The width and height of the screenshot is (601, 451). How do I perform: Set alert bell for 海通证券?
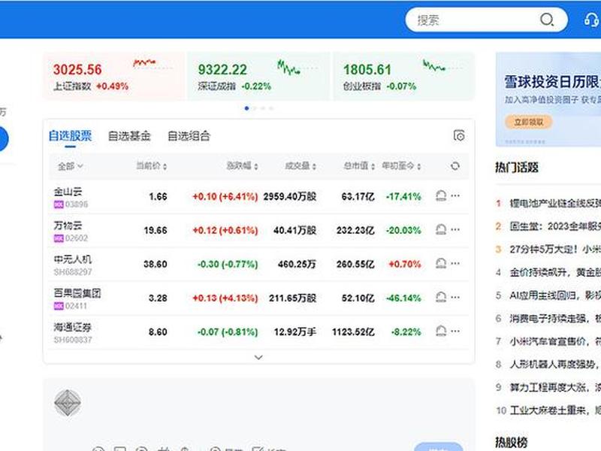click(x=441, y=331)
